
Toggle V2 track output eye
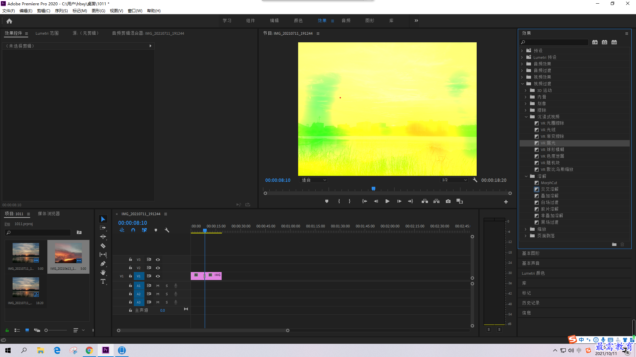tap(158, 268)
